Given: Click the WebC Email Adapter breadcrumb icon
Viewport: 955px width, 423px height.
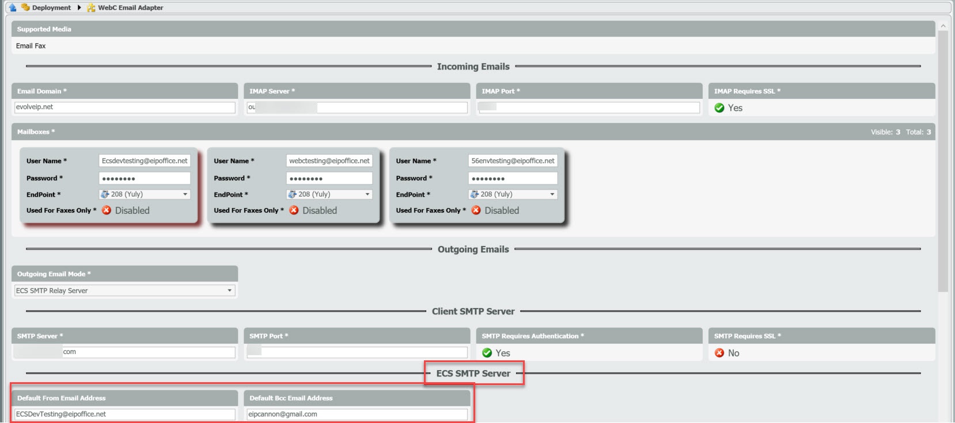Looking at the screenshot, I should click(91, 7).
